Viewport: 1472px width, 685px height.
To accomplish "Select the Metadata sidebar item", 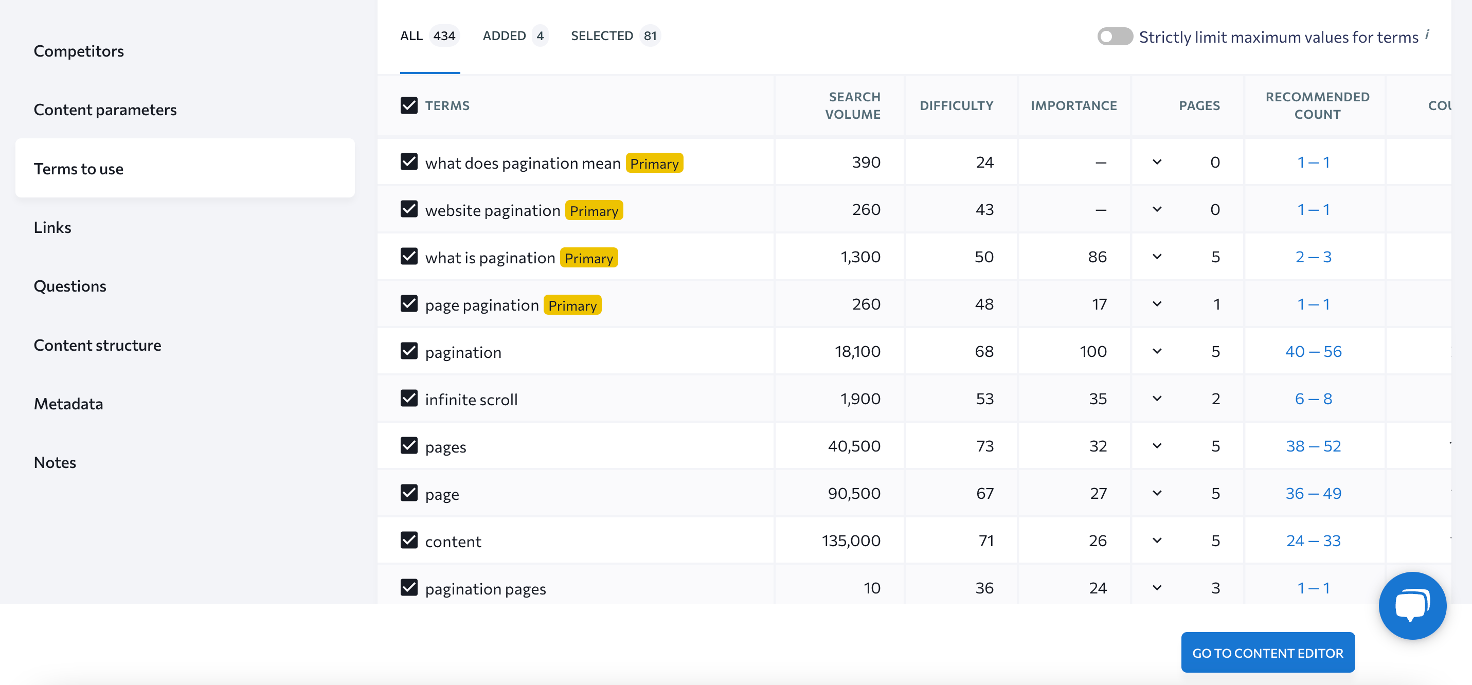I will [x=68, y=403].
